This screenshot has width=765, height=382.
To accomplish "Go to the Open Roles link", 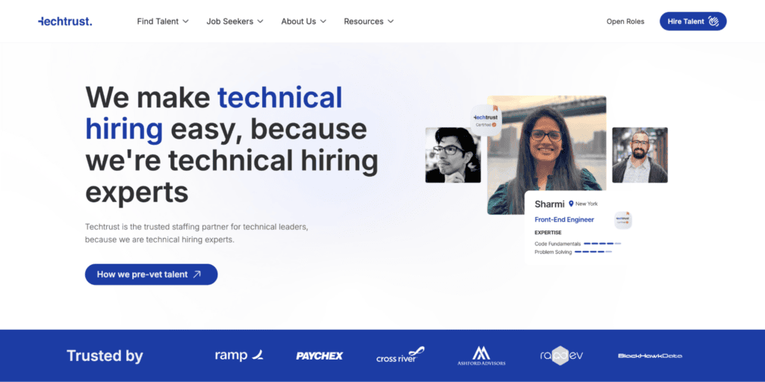I will pos(625,22).
